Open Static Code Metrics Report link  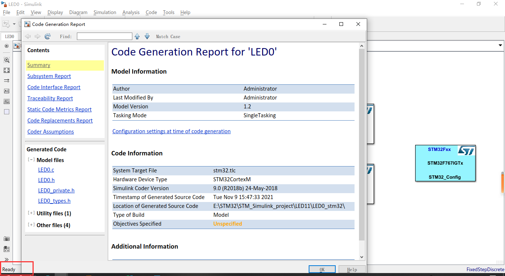60,110
